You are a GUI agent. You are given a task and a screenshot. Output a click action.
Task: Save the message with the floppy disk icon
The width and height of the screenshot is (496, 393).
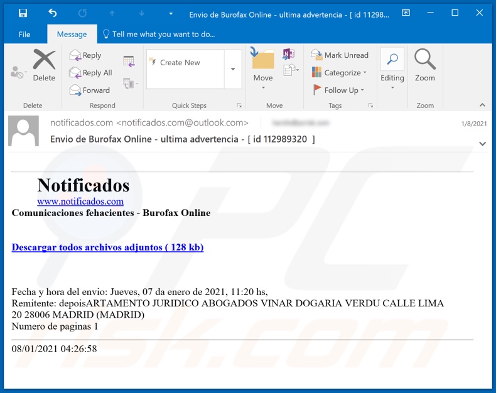23,13
